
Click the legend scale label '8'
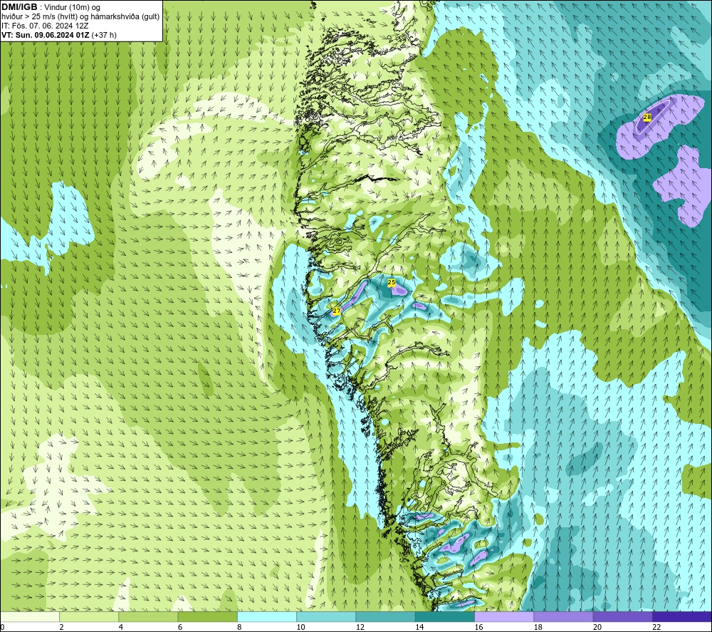pos(239,628)
